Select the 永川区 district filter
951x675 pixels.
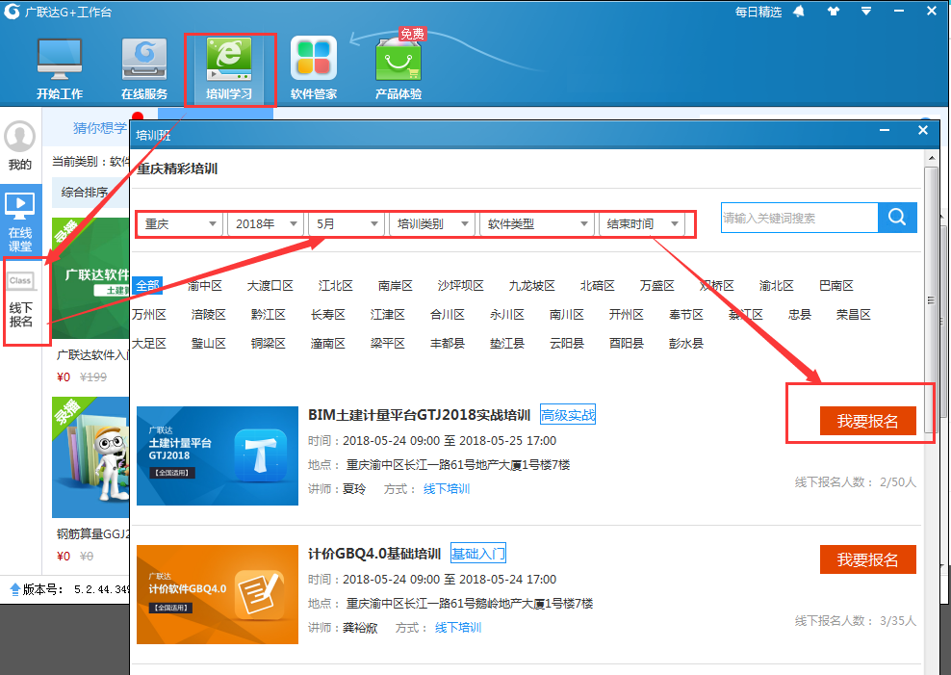[507, 315]
